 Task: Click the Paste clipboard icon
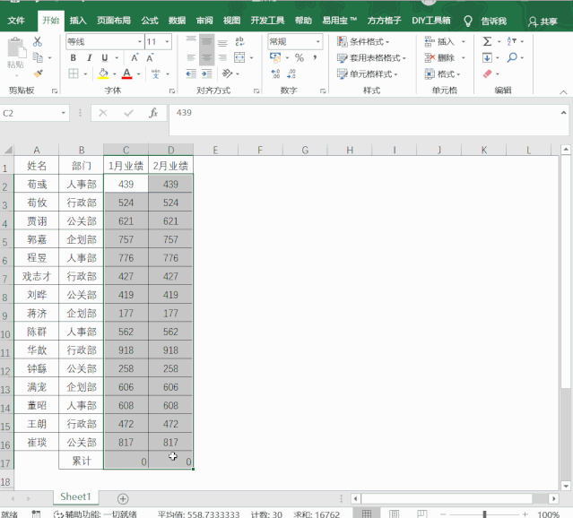tap(16, 47)
